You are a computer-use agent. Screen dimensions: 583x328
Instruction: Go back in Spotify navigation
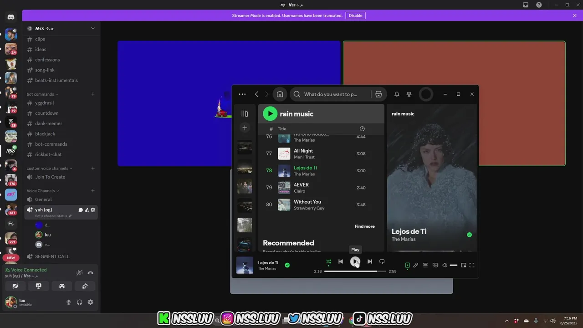[x=256, y=94]
